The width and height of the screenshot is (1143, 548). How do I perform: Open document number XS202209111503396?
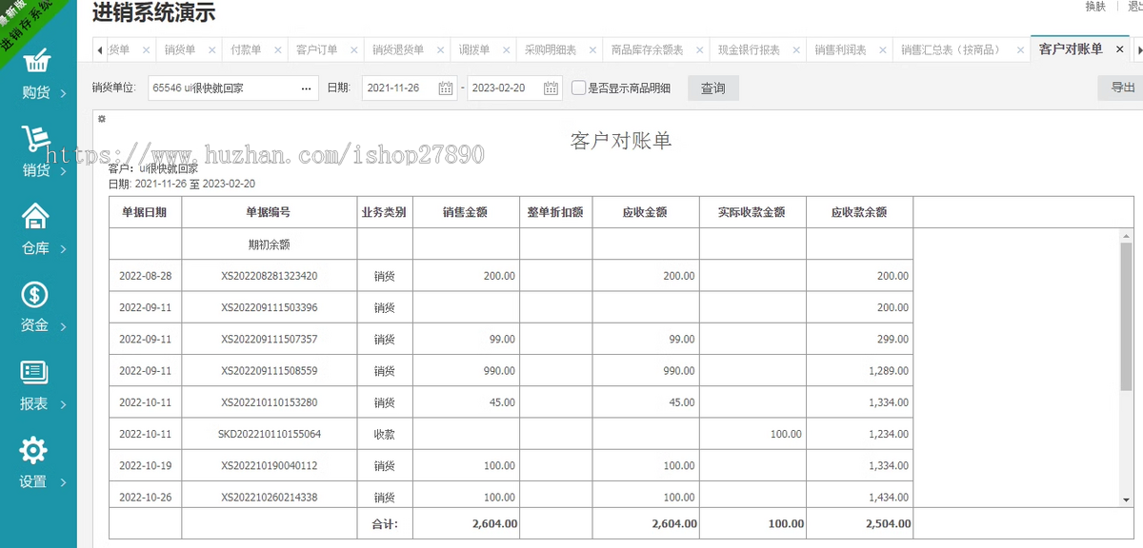tap(270, 307)
